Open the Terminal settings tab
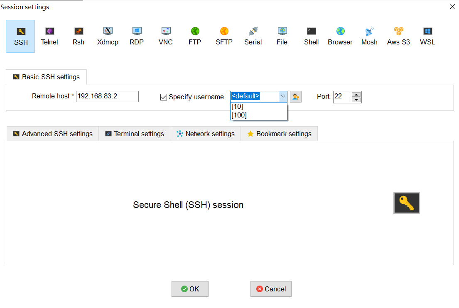459x308 pixels. coord(135,134)
